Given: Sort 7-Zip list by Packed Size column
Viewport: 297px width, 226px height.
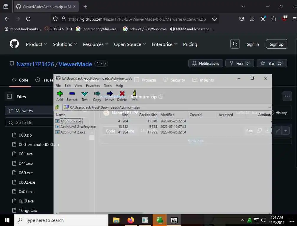Looking at the screenshot, I should point(148,115).
